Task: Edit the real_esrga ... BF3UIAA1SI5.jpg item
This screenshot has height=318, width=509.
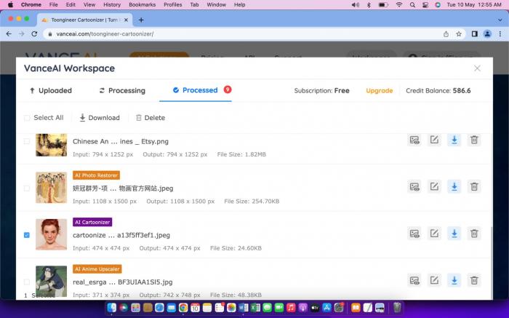Action: click(434, 280)
